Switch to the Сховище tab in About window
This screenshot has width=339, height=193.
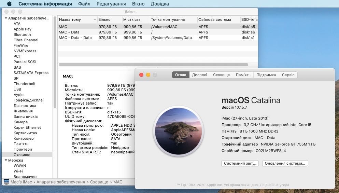(x=221, y=75)
